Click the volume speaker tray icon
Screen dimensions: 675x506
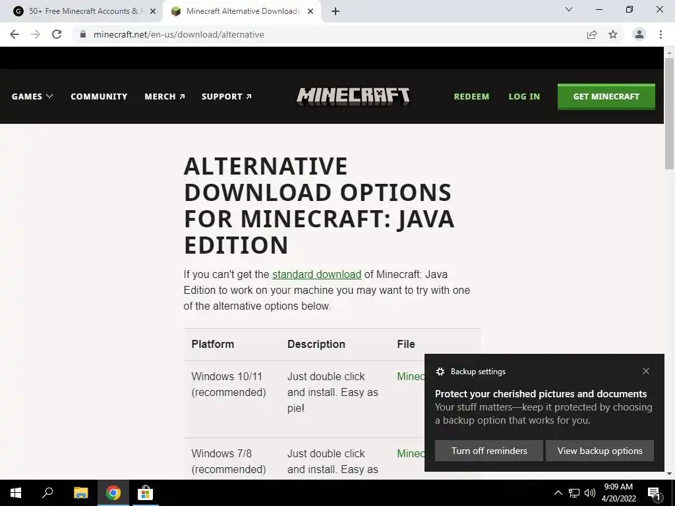tap(590, 493)
